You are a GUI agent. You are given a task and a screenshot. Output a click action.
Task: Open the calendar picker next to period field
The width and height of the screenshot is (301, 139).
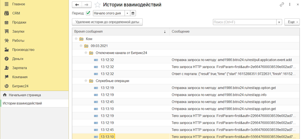pos(133,13)
